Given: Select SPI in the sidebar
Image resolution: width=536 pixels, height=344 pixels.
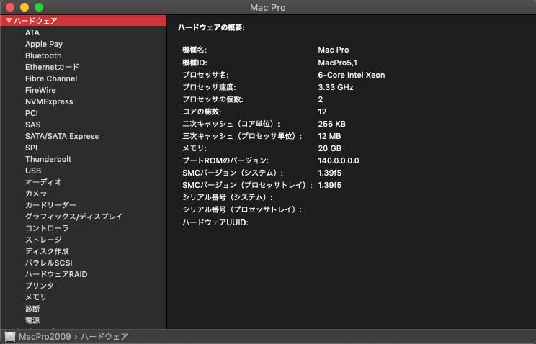Looking at the screenshot, I should pos(31,148).
